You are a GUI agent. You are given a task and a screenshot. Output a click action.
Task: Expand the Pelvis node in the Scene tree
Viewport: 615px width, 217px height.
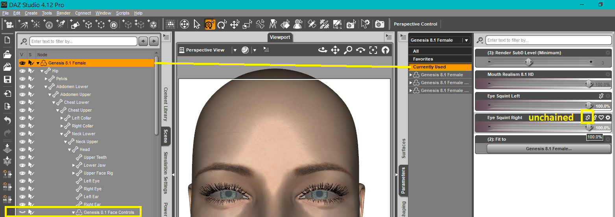46,79
